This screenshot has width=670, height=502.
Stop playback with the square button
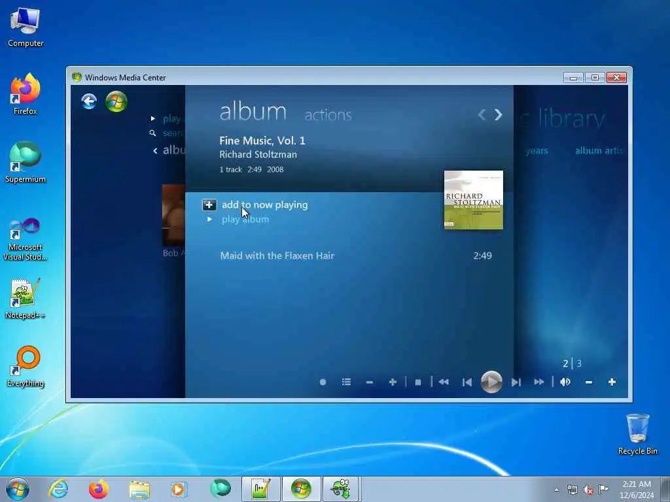[418, 382]
